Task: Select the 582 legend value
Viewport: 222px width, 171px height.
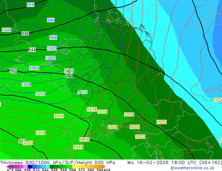Action: click(91, 170)
